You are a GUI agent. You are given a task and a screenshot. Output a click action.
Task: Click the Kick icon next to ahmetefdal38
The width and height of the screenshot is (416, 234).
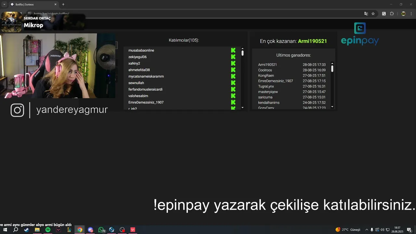(233, 70)
